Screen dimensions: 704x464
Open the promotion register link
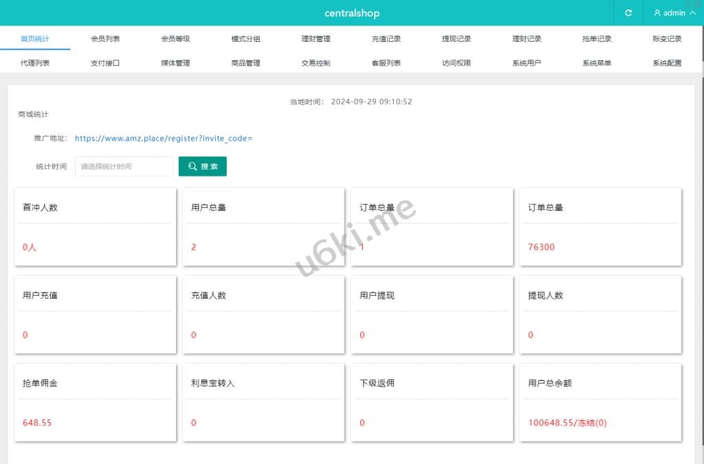164,138
